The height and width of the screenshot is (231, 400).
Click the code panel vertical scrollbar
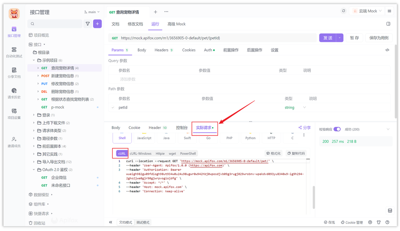314,197
